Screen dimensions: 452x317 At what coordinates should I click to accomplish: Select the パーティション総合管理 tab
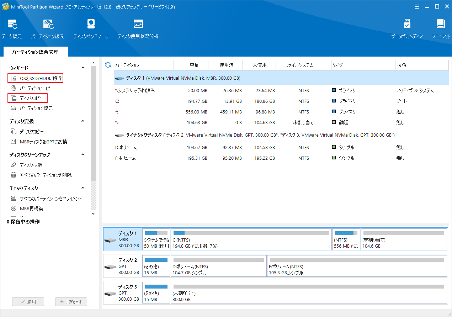[35, 52]
